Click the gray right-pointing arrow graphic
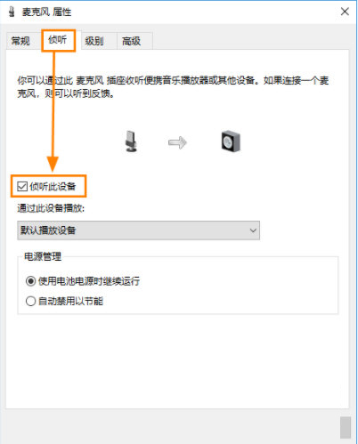Viewport: 358px width, 444px height. tap(177, 142)
